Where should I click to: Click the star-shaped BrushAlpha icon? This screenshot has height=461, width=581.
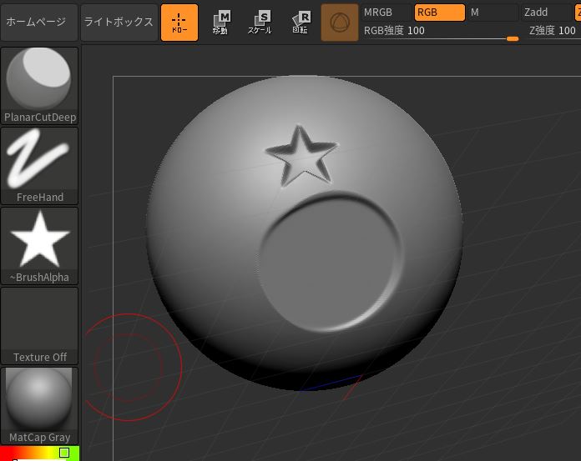point(40,245)
